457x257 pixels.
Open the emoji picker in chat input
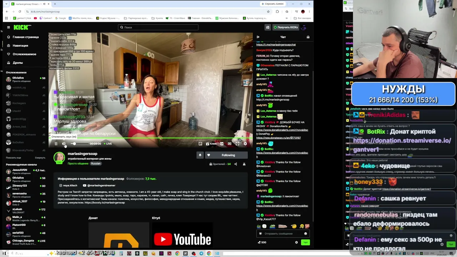[305, 234]
